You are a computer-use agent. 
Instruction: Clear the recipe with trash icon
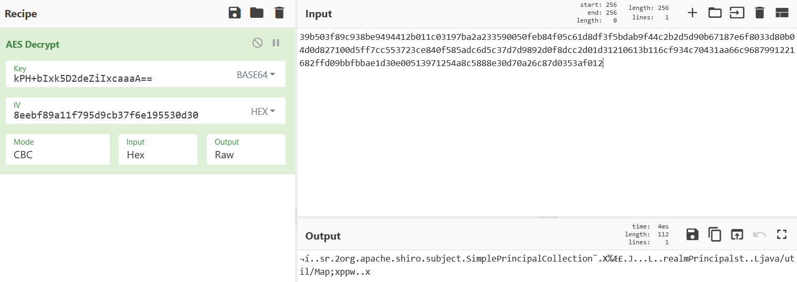point(279,13)
